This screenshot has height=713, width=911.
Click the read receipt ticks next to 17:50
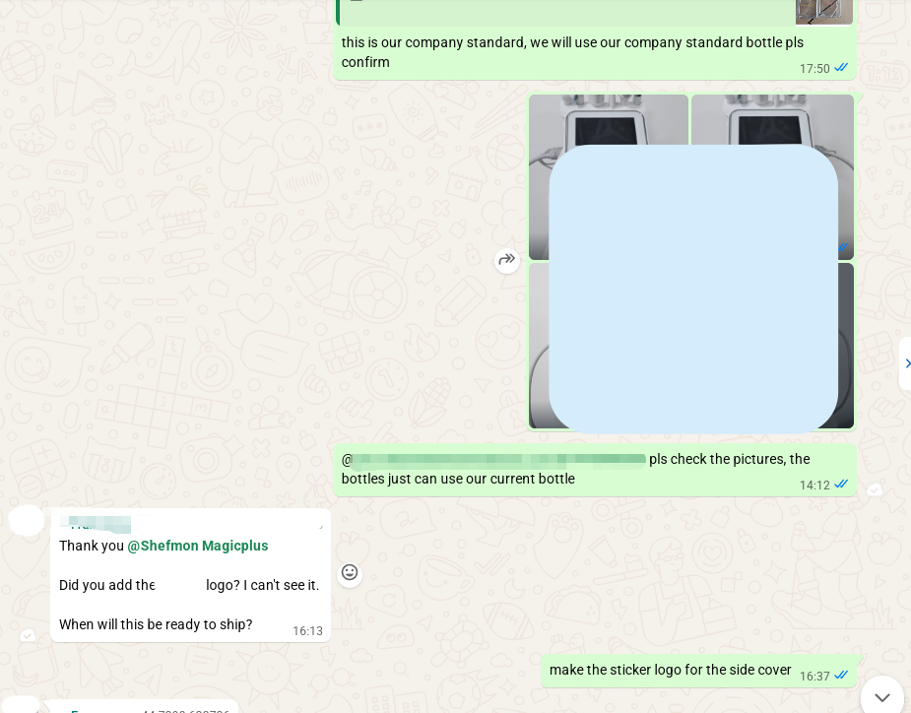tap(841, 68)
